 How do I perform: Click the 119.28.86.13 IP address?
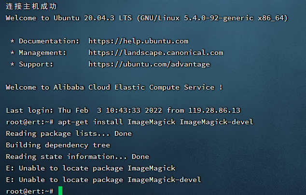[x=214, y=111]
